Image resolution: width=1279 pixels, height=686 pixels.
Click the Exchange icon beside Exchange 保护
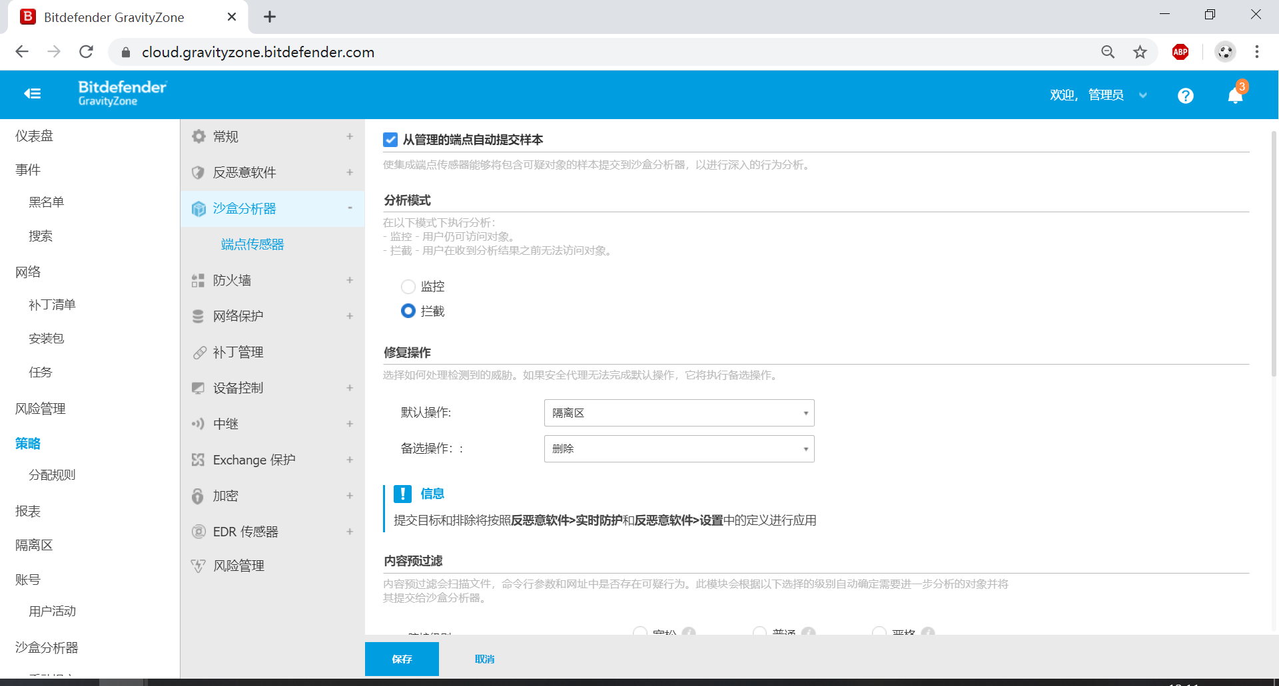(198, 460)
